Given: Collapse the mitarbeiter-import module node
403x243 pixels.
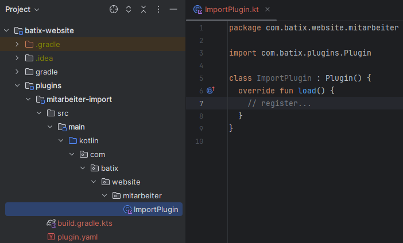Looking at the screenshot, I should pos(28,100).
